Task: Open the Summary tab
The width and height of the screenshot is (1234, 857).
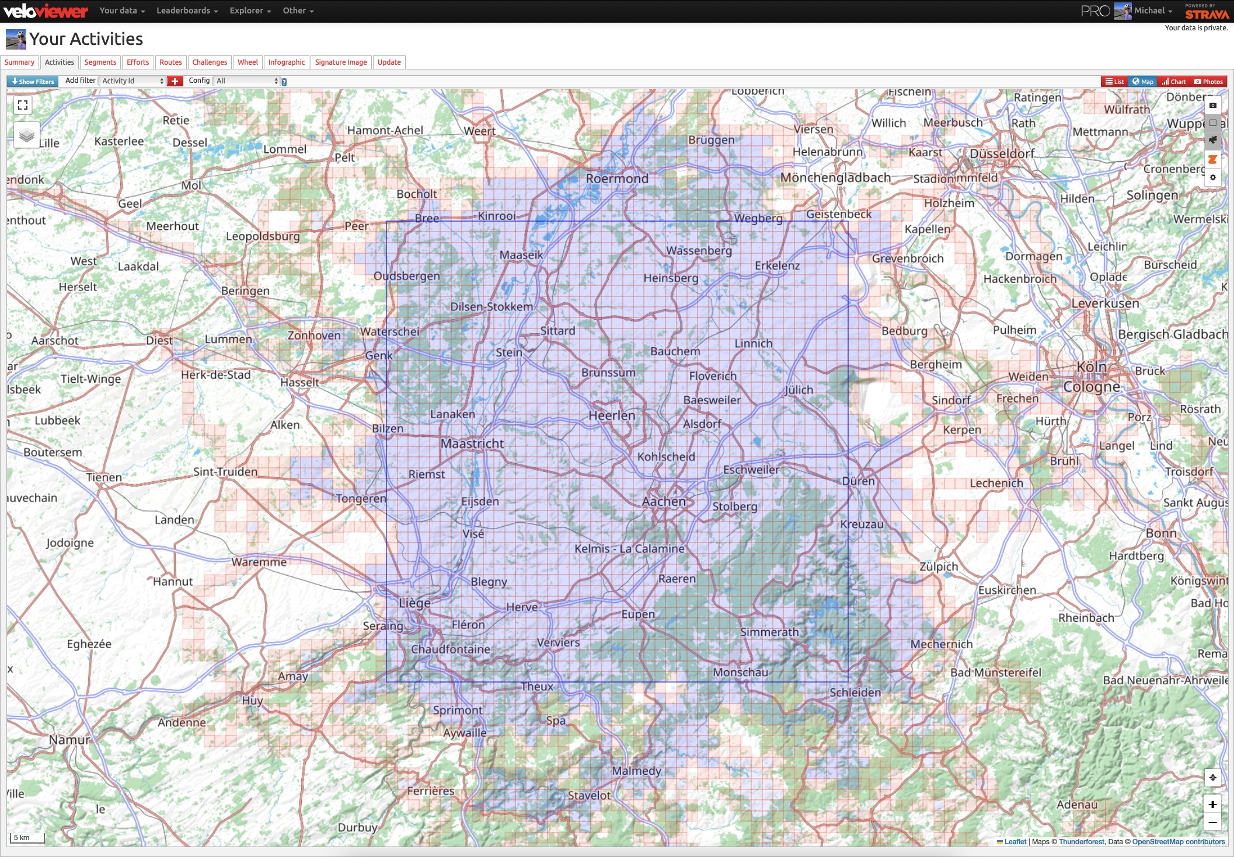Action: (19, 62)
